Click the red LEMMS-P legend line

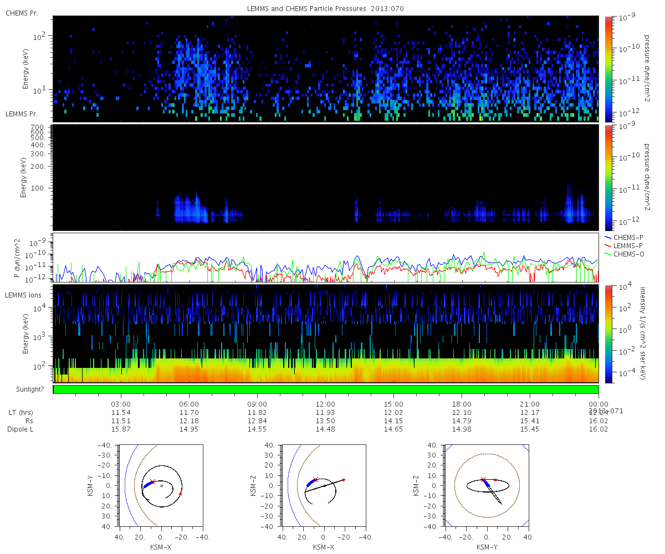(608, 245)
